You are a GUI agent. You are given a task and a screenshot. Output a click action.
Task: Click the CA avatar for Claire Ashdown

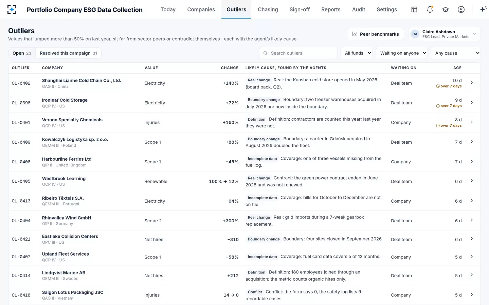415,34
